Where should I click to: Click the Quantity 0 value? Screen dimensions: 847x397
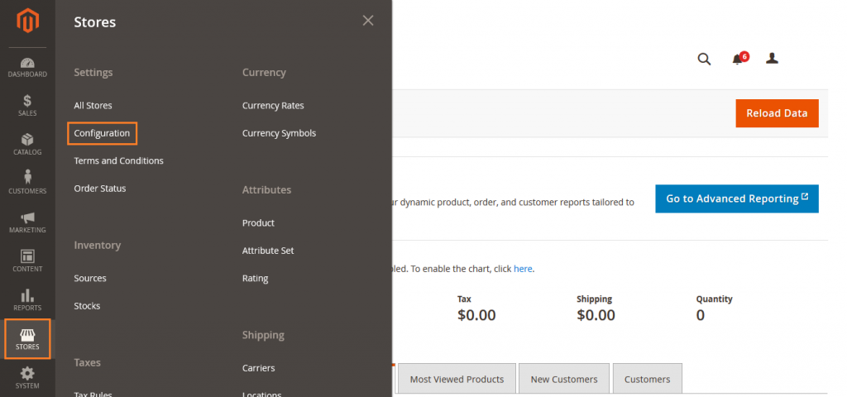point(700,315)
